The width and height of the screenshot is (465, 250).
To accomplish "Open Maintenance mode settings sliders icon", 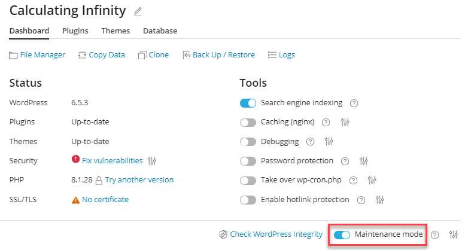I will pyautogui.click(x=453, y=234).
